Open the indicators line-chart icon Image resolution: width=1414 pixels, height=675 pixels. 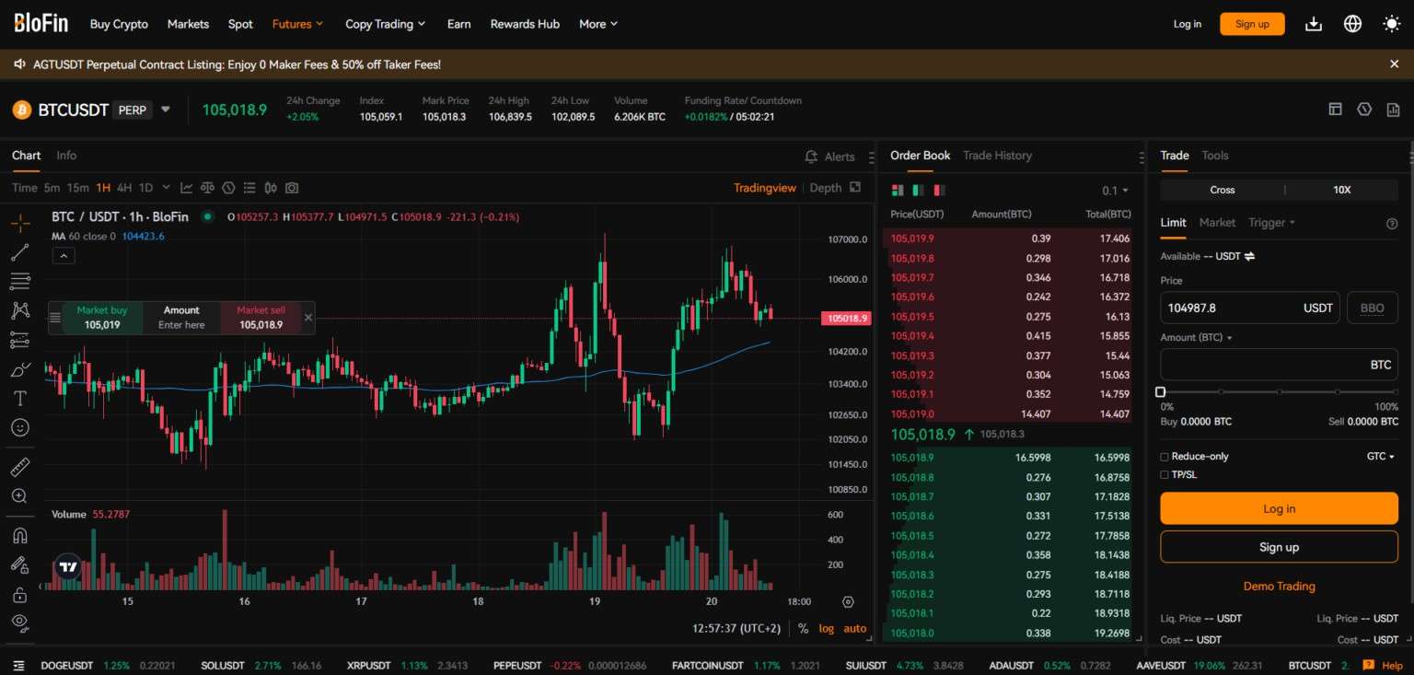[187, 188]
